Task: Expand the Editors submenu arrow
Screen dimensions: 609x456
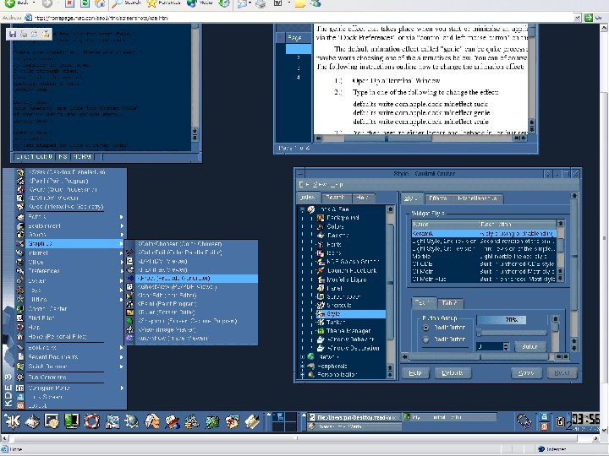Action: 122,217
